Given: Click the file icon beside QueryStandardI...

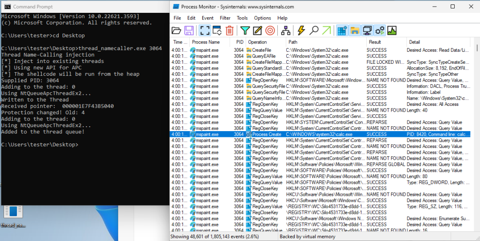Looking at the screenshot, I should tap(249, 68).
